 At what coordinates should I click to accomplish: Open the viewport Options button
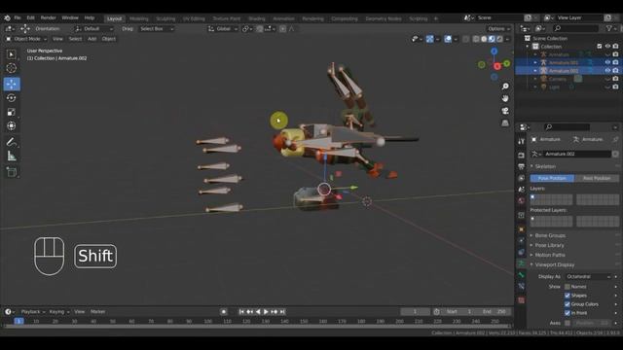point(499,28)
